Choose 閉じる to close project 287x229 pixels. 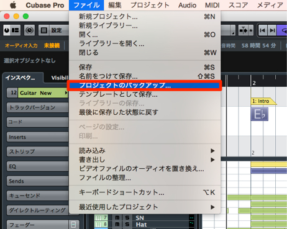coord(145,53)
